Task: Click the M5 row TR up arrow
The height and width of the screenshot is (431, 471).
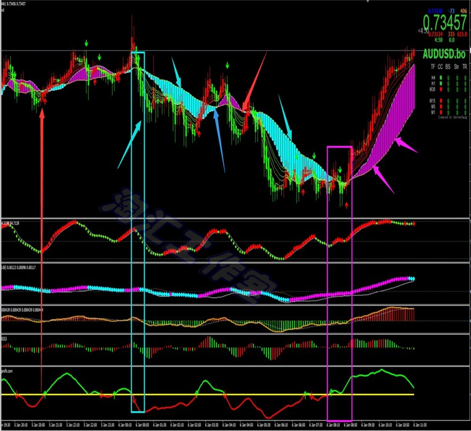Action: tap(465, 107)
